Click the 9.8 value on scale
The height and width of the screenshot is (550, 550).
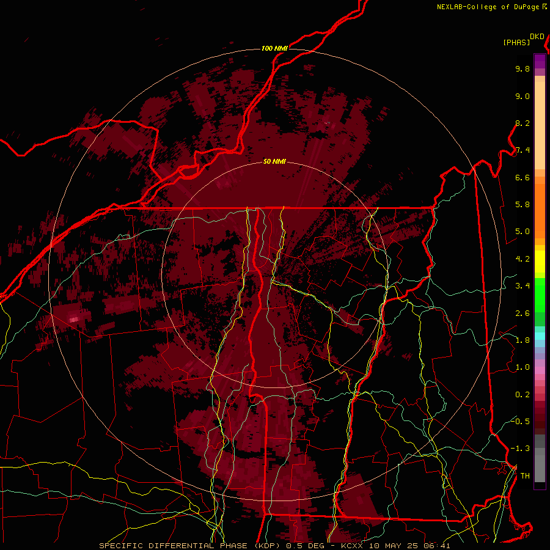[522, 69]
